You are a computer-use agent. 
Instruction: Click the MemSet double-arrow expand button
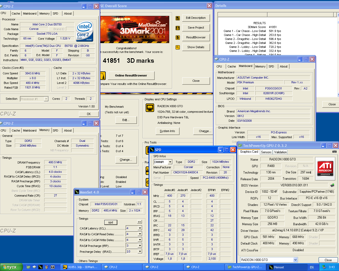point(140,222)
